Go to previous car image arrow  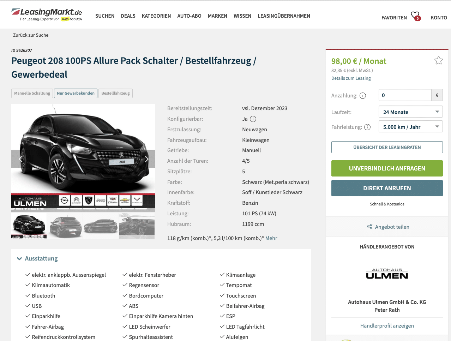[20, 159]
